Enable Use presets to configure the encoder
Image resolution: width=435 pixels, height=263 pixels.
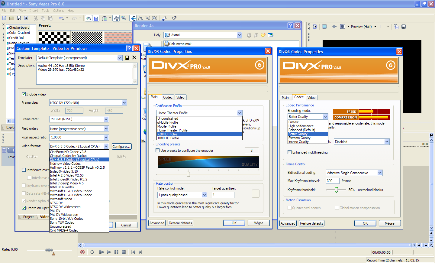[157, 151]
